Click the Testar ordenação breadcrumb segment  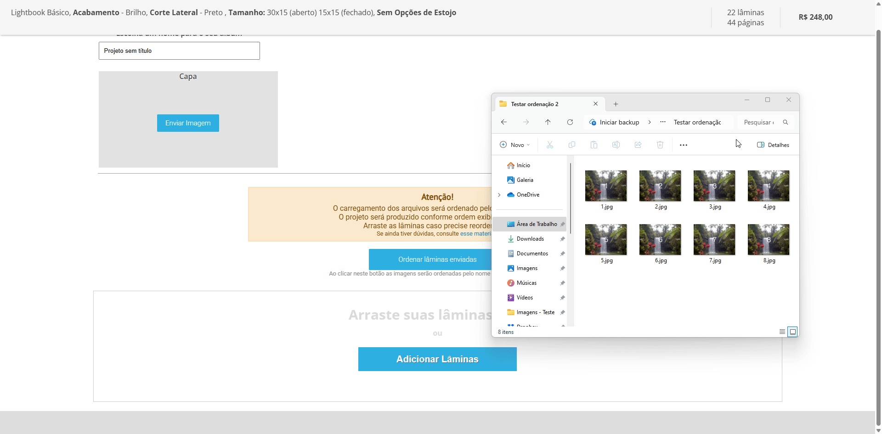(x=697, y=122)
